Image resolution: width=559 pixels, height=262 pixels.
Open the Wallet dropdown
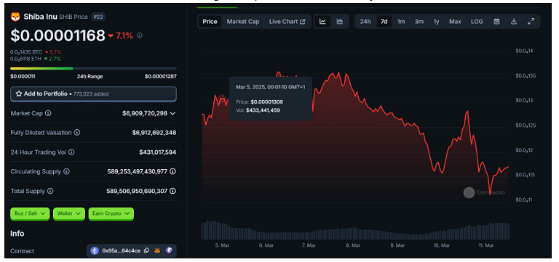[x=69, y=213]
